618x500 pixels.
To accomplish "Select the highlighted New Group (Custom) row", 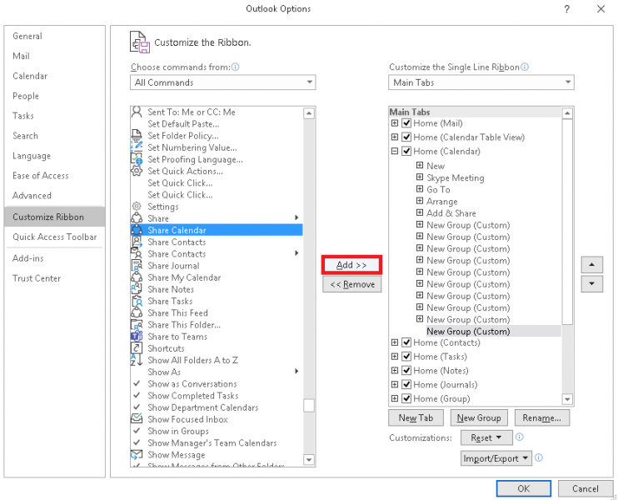I will tap(468, 331).
